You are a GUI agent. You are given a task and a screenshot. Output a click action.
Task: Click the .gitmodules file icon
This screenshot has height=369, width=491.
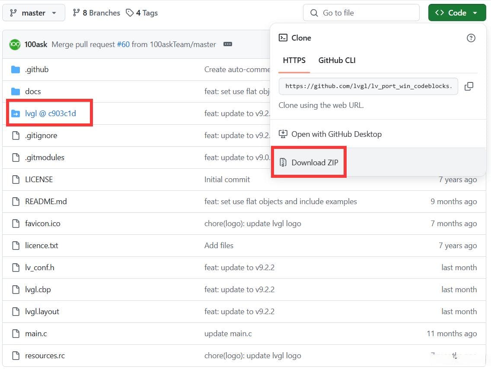16,158
